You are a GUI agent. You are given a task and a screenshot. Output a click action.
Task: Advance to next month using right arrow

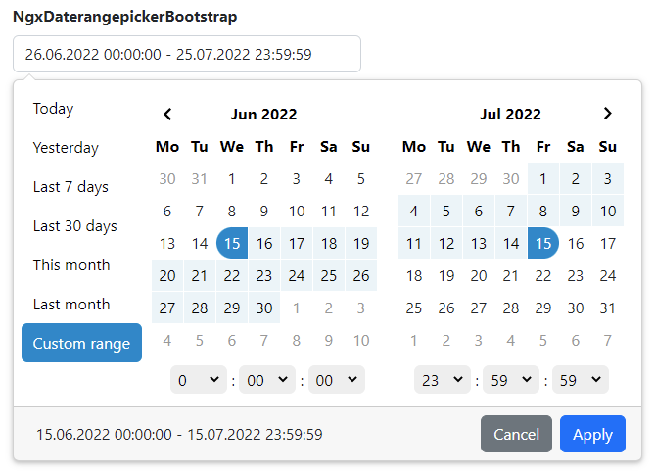point(608,114)
